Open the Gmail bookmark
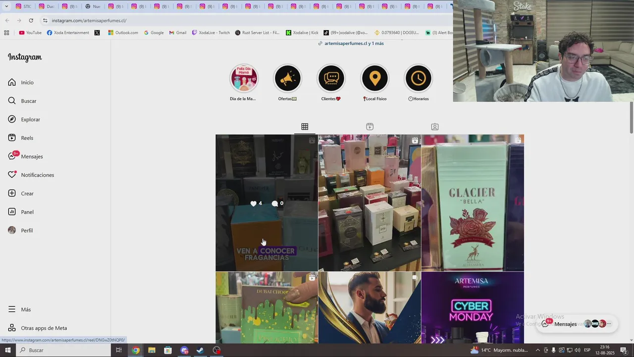Screen dimensions: 634x357 (178, 33)
